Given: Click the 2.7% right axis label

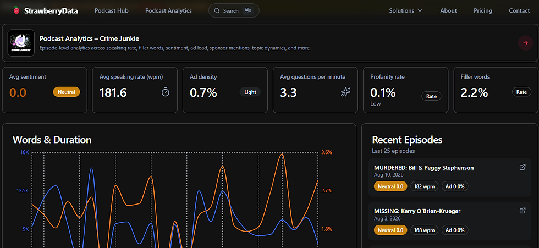Looking at the screenshot, I should [327, 191].
